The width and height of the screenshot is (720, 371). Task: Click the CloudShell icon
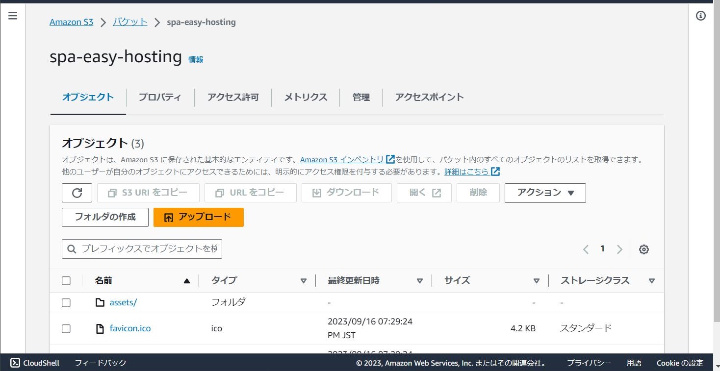coord(15,363)
